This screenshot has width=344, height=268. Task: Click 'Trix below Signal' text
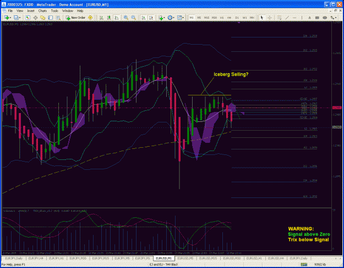pos(308,240)
